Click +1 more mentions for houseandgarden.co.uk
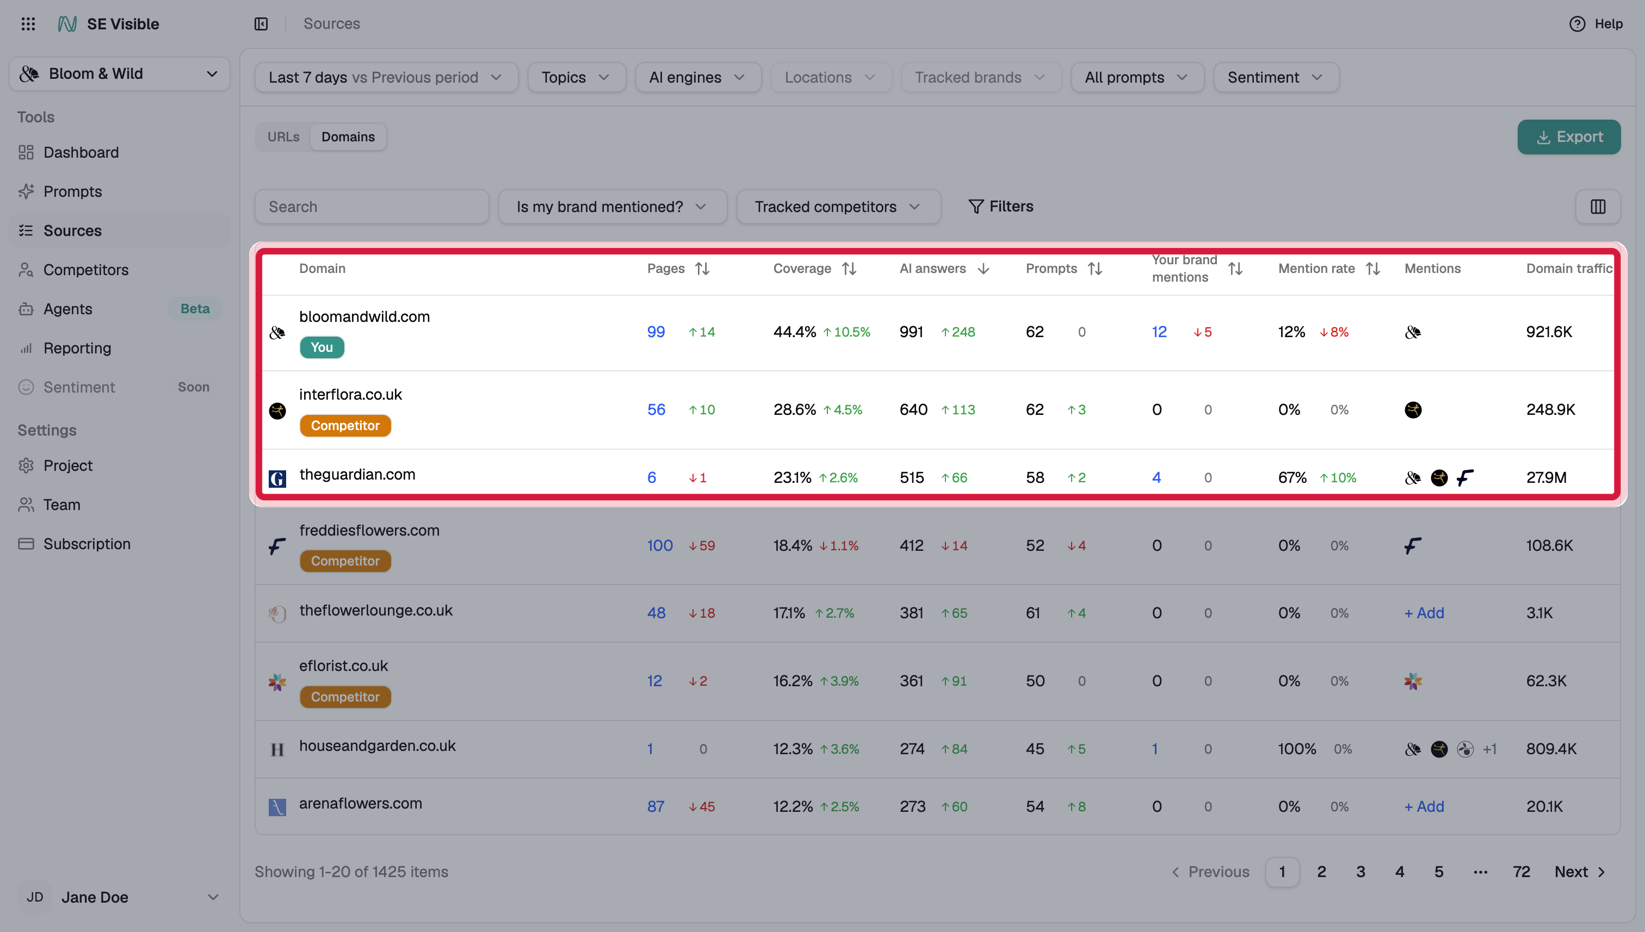The image size is (1645, 932). (1489, 748)
